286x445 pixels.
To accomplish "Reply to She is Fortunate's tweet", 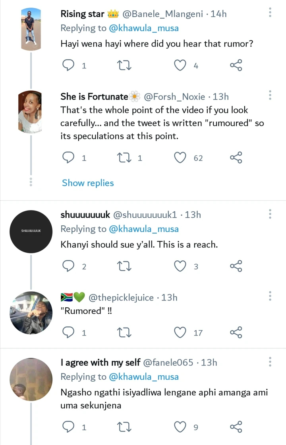I will click(68, 158).
